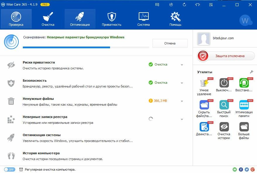257x173 pixels.
Task: Open the Google Plus icon in status bar
Action: pos(253,169)
